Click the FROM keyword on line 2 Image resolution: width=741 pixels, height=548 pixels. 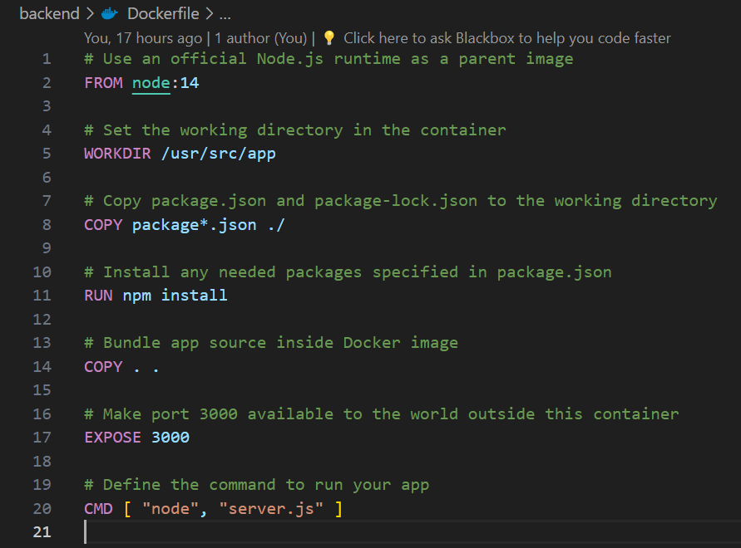click(x=101, y=82)
